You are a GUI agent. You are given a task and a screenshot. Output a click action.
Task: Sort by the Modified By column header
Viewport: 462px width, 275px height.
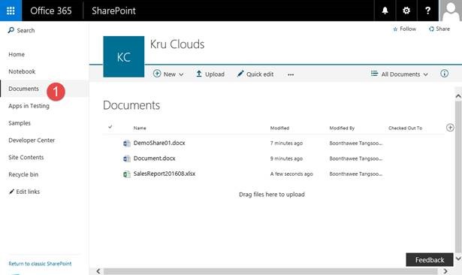click(x=342, y=128)
